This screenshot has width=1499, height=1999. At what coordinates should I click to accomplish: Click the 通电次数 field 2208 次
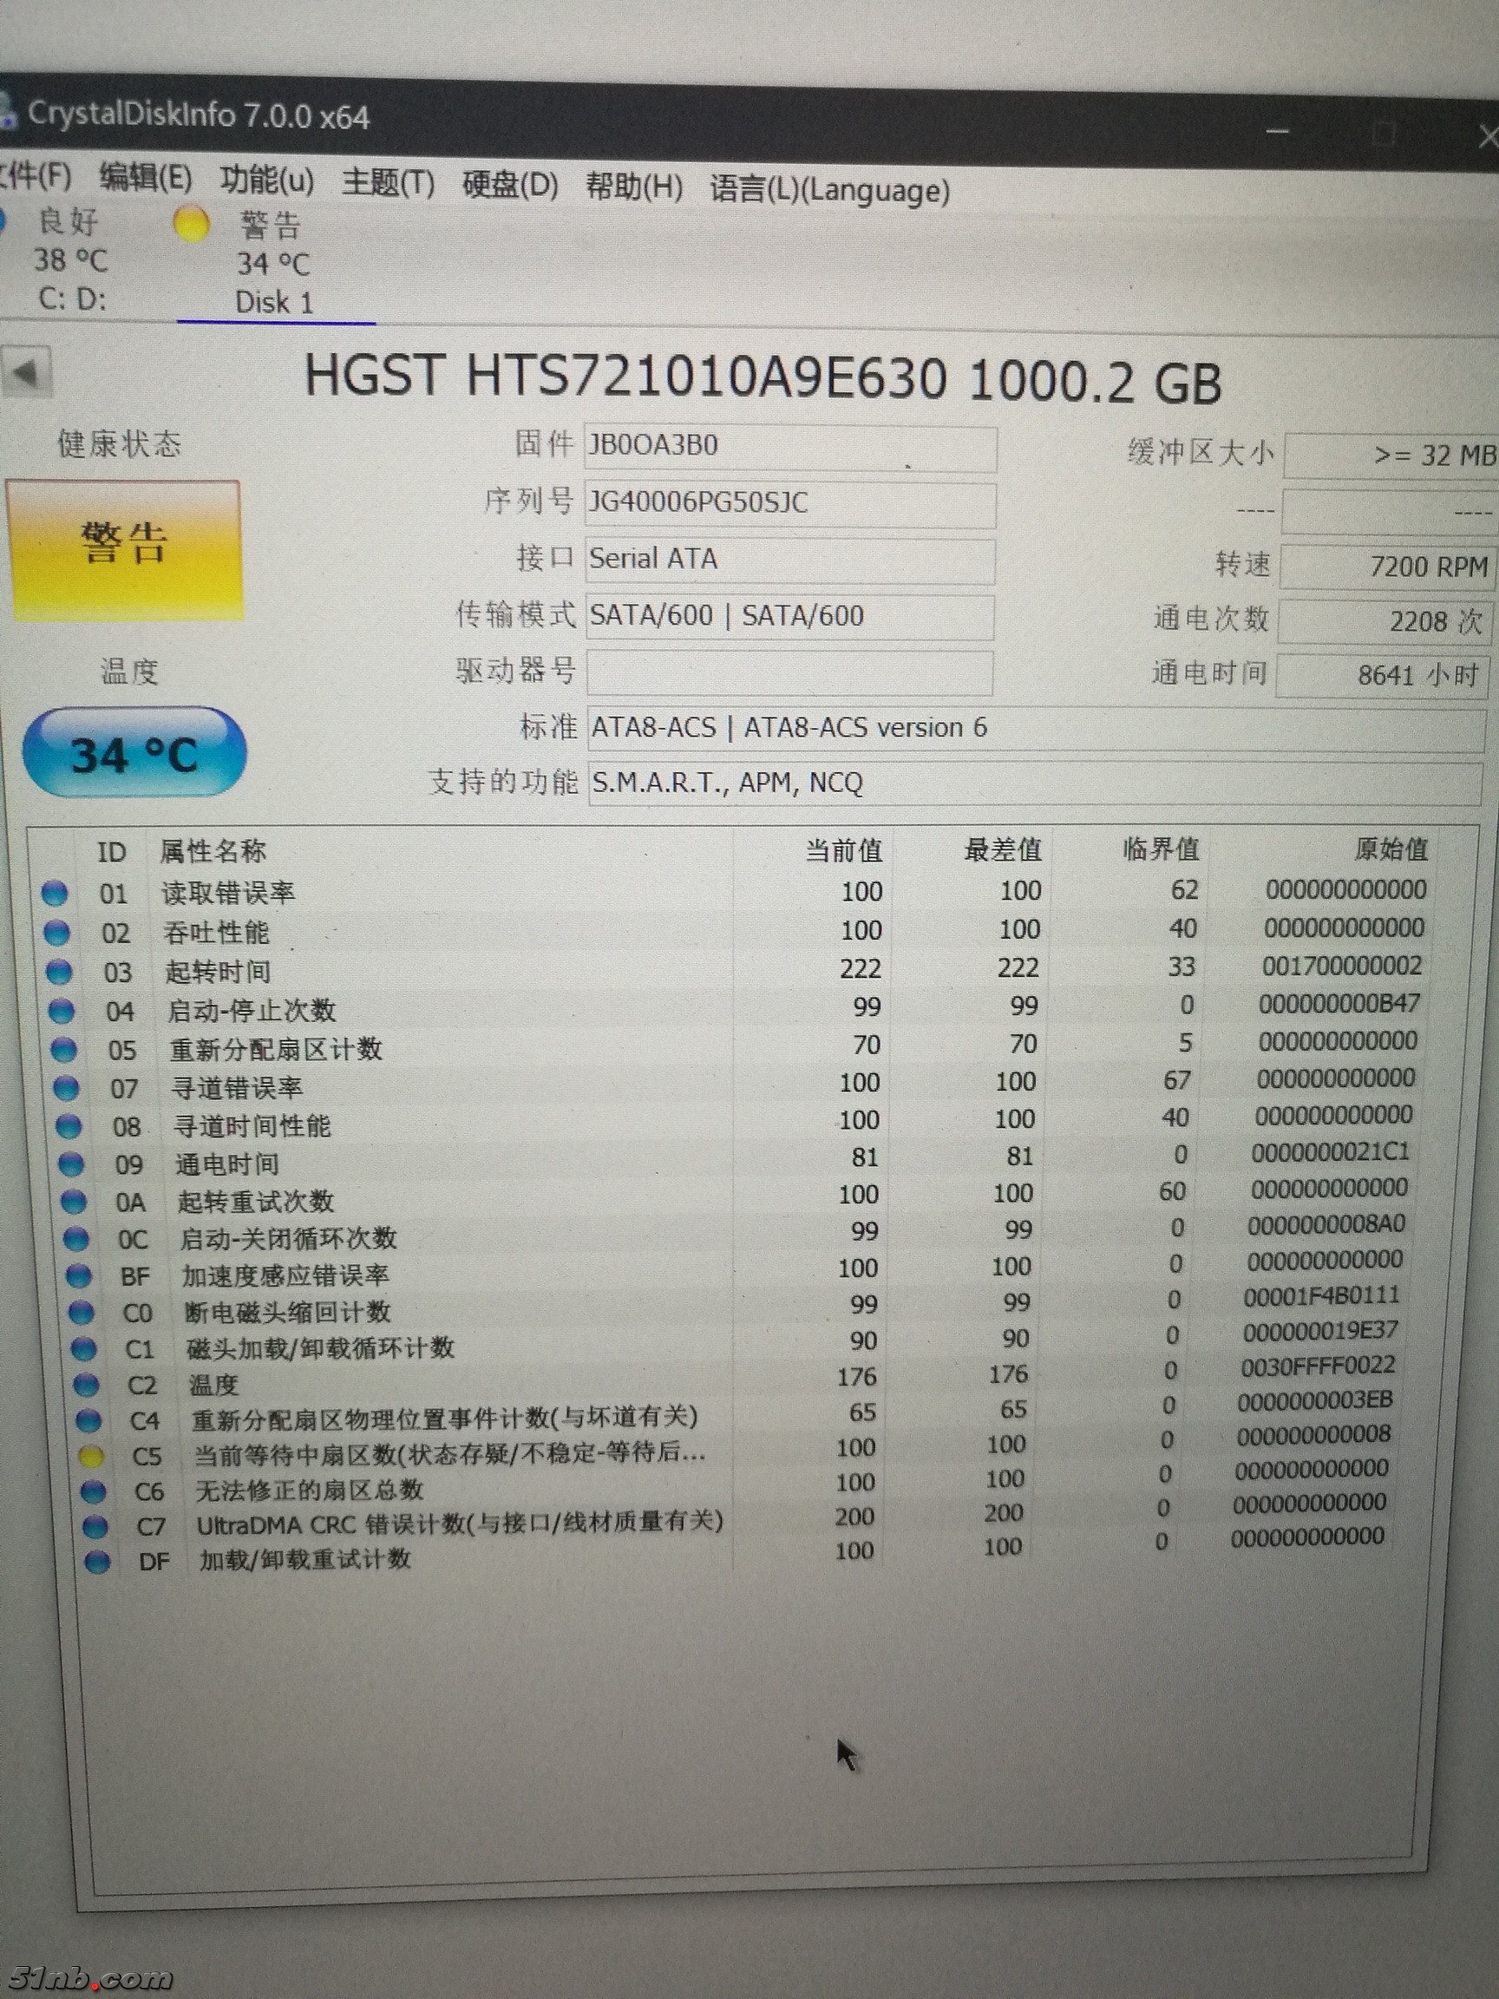pyautogui.click(x=1384, y=622)
